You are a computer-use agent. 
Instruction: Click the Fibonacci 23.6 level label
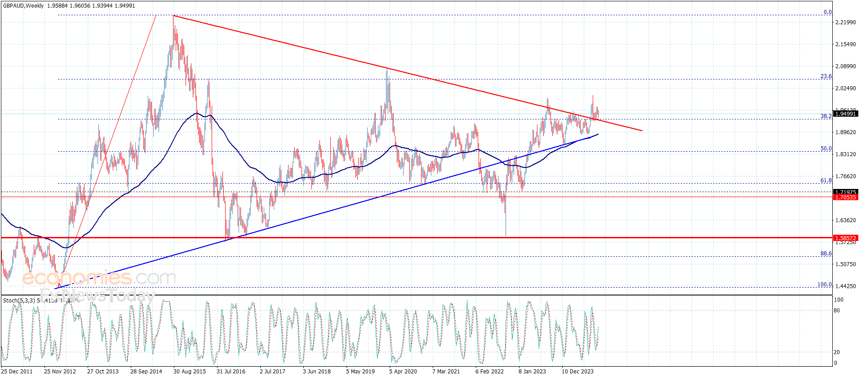tap(826, 76)
